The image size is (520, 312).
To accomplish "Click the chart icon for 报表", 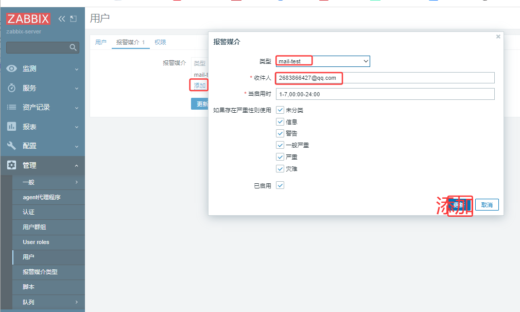I will [12, 126].
